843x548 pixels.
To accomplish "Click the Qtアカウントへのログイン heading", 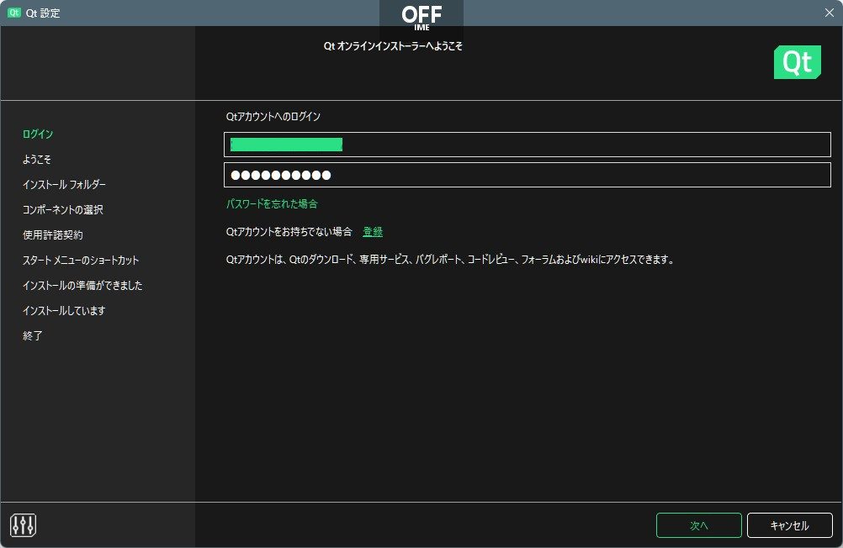I will [x=273, y=117].
